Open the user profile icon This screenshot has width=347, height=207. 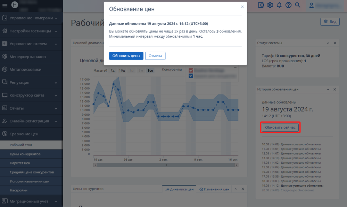click(311, 5)
